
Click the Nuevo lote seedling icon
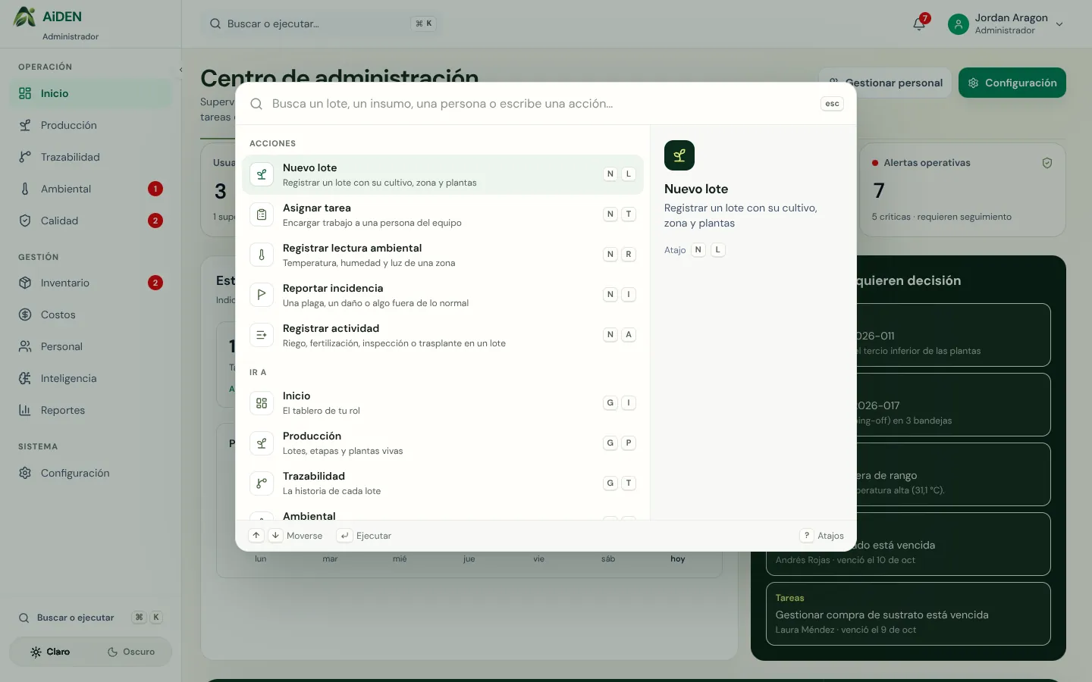(x=262, y=174)
